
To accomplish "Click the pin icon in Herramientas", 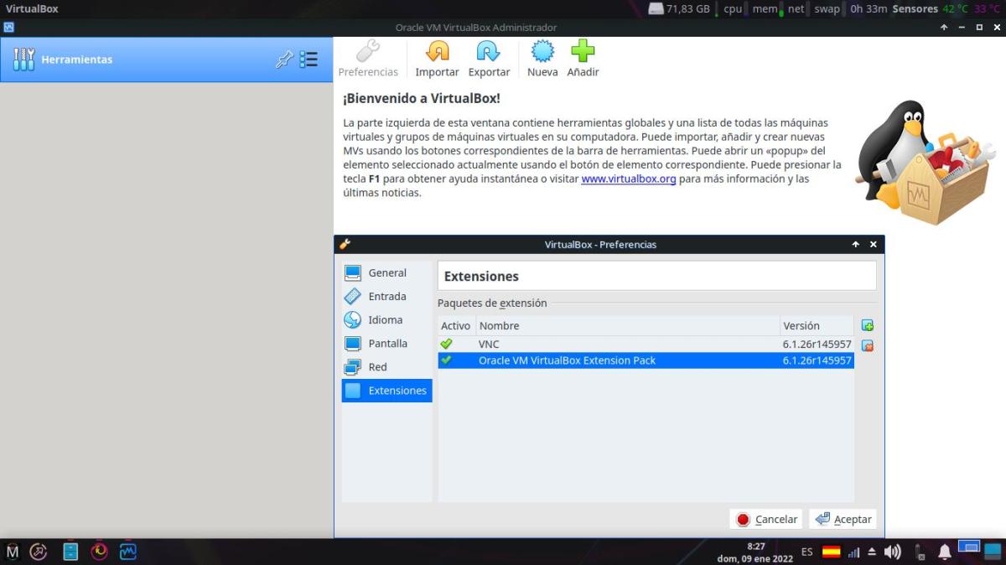I will pyautogui.click(x=284, y=60).
